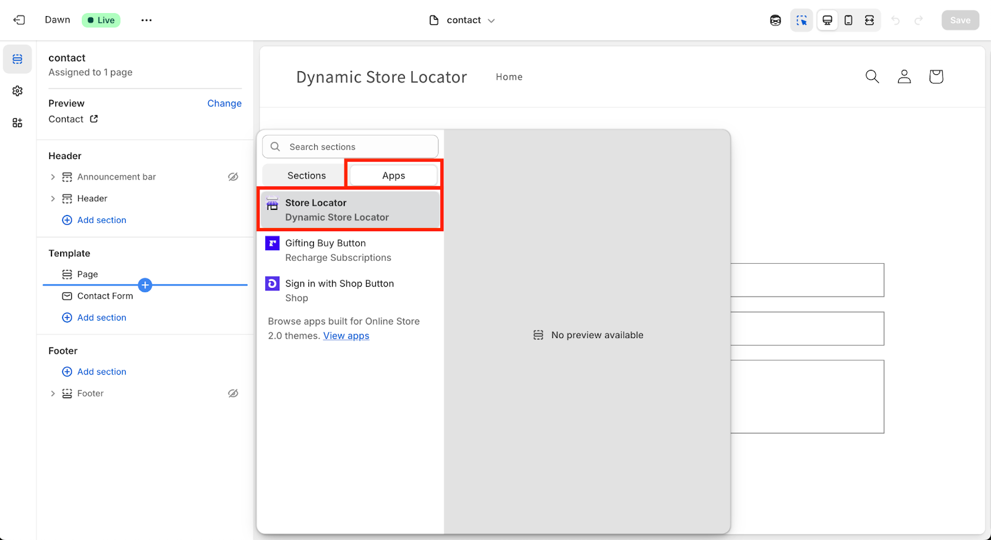Choose Store Locator app block
The width and height of the screenshot is (991, 540).
[x=351, y=210]
